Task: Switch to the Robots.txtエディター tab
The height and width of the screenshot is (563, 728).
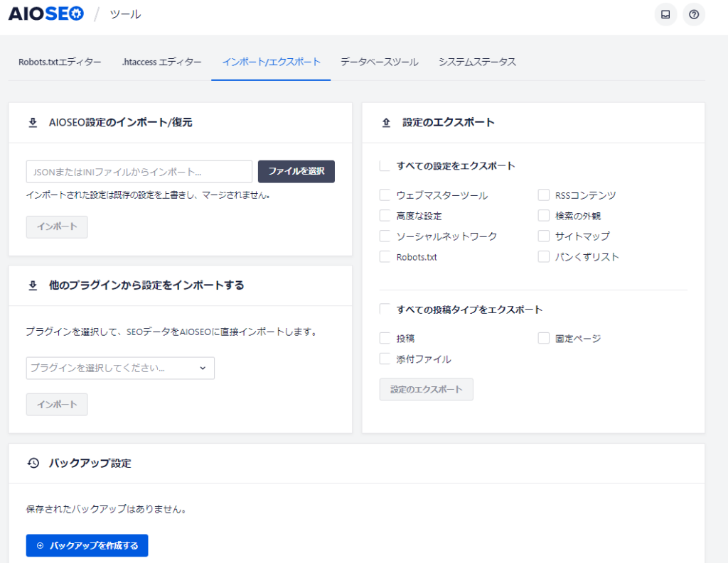Action: (60, 62)
